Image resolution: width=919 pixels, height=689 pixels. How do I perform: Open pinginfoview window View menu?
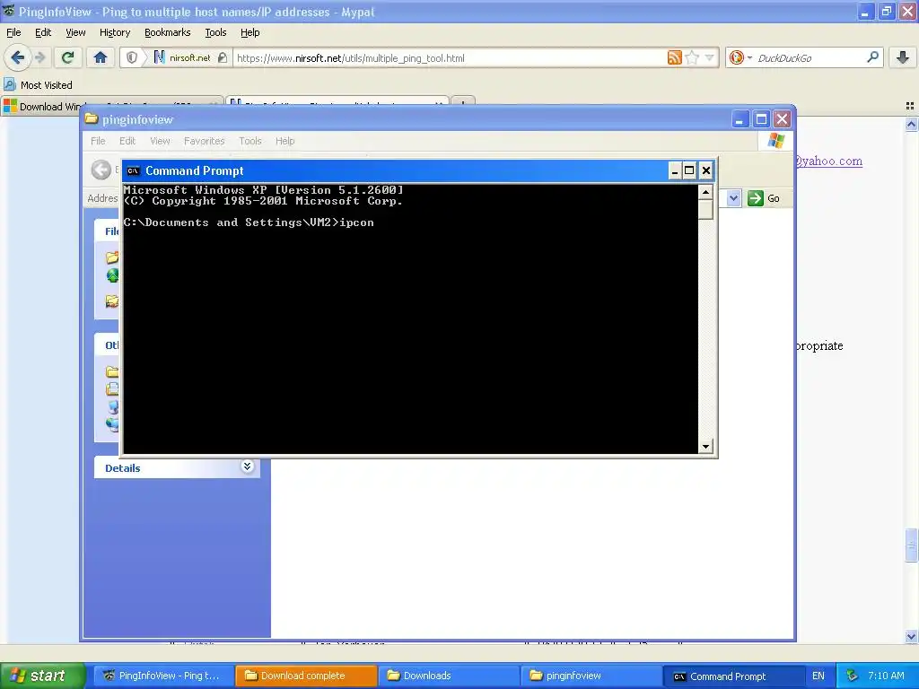[x=160, y=141]
